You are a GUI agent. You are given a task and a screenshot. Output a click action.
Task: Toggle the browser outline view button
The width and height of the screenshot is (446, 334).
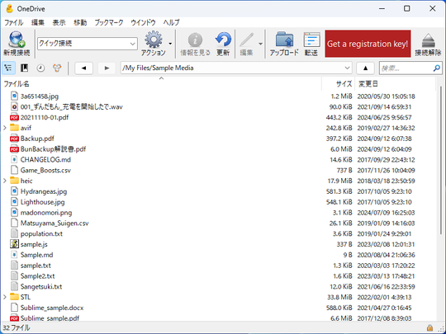point(8,68)
